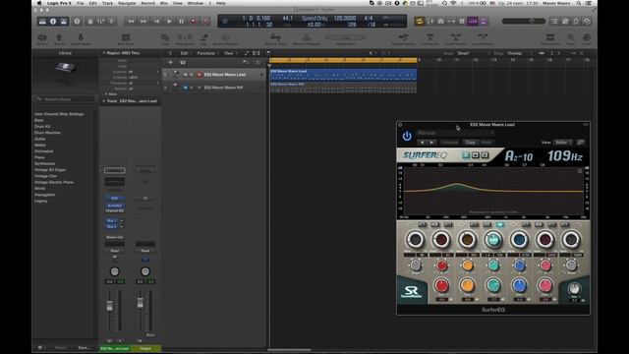Open the Editors scissors button
Image resolution: width=629 pixels, height=354 pixels.
pos(112,22)
